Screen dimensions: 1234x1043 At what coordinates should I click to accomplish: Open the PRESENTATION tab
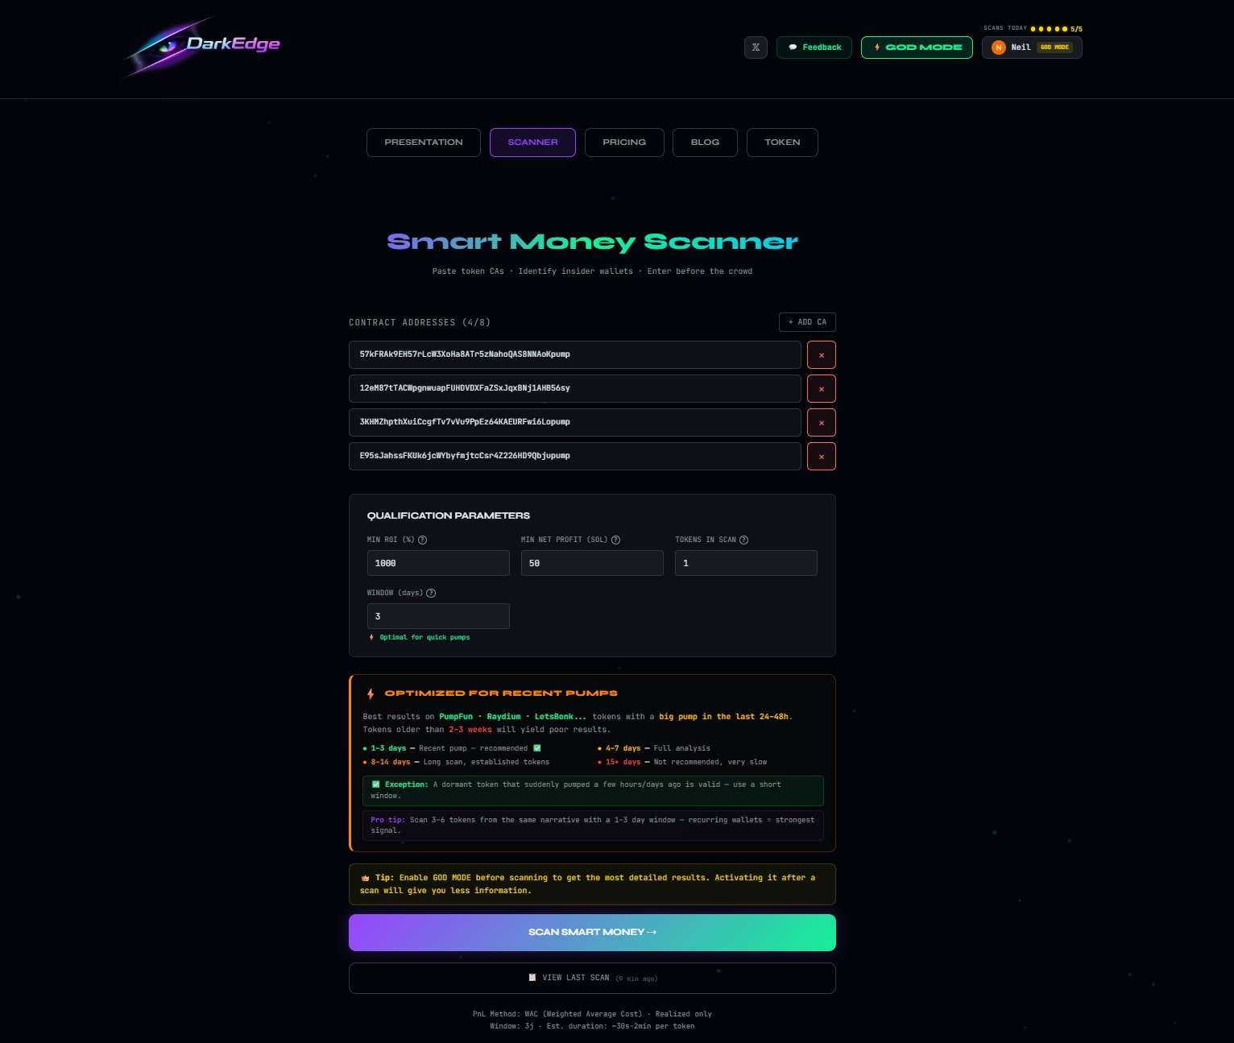[424, 143]
